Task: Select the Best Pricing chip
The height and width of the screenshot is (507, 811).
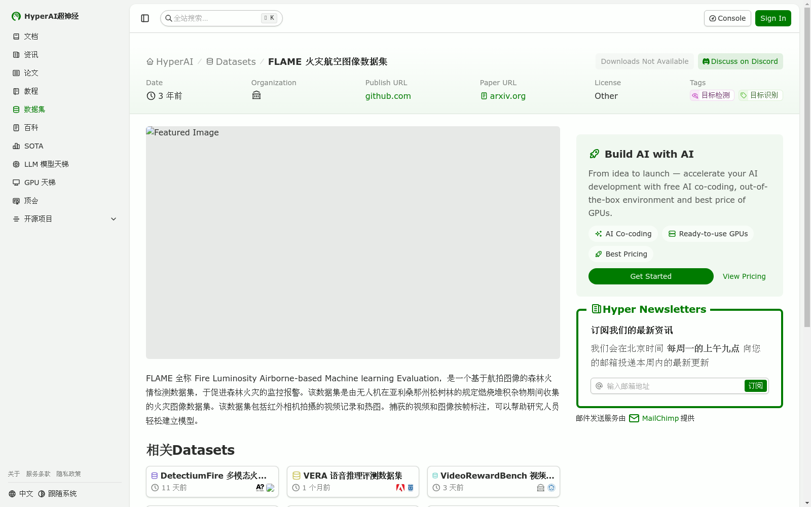Action: coord(621,254)
